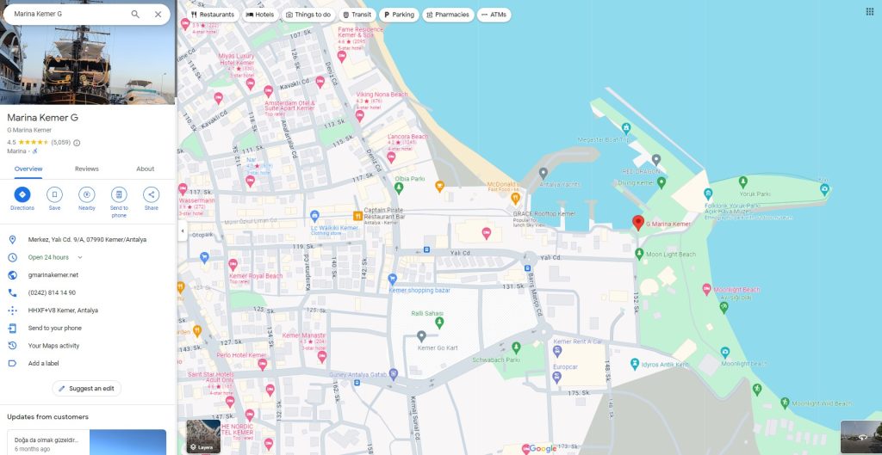882x455 pixels.
Task: Clear the search with the X icon
Action: coord(158,15)
